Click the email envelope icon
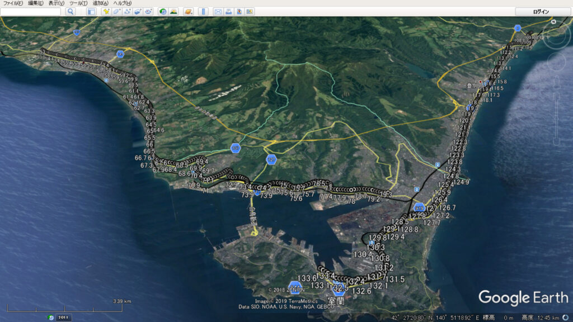Viewport: 573px width, 322px height. coord(218,11)
